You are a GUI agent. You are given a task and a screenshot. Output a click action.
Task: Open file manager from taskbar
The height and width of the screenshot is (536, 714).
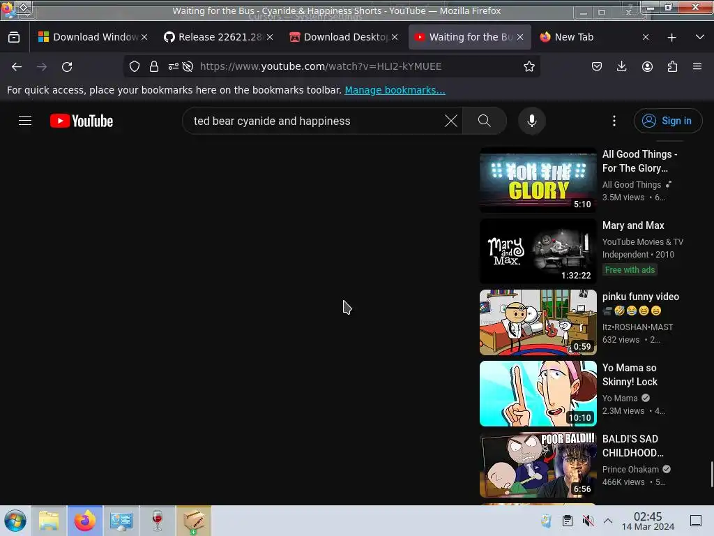click(49, 521)
